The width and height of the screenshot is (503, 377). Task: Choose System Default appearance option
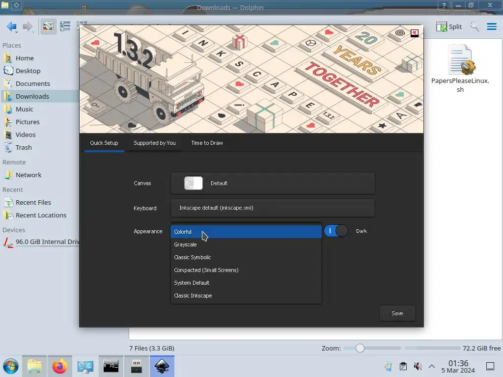(246, 283)
